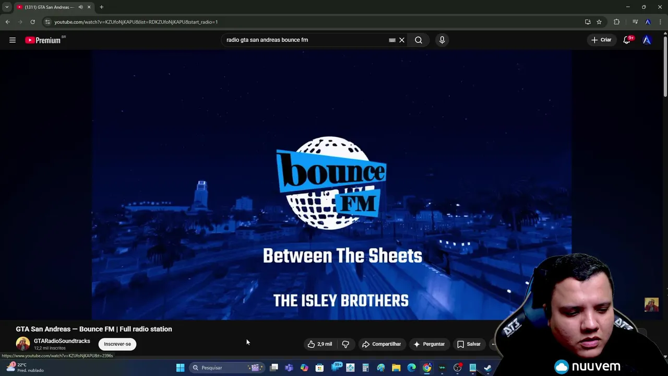Open the YouTube account avatar menu
Image resolution: width=668 pixels, height=376 pixels.
click(x=647, y=40)
